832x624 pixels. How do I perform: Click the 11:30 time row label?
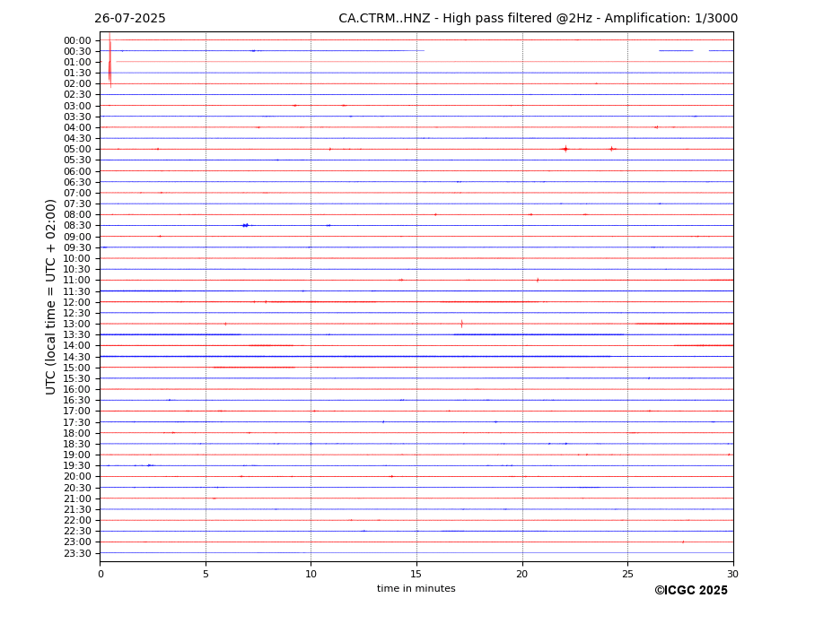point(77,291)
